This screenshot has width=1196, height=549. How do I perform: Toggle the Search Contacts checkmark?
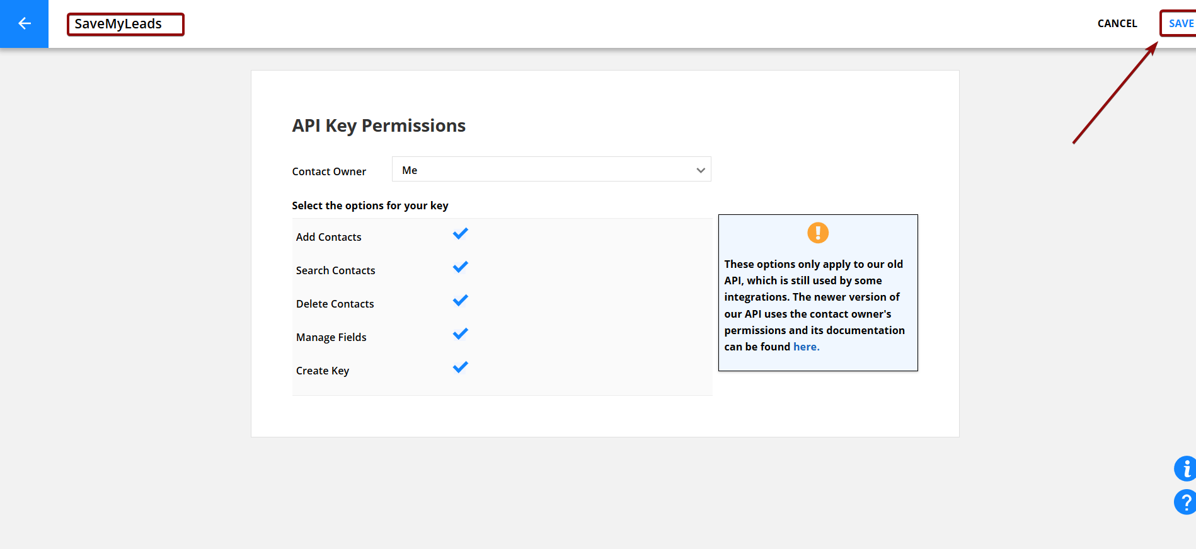(x=461, y=267)
